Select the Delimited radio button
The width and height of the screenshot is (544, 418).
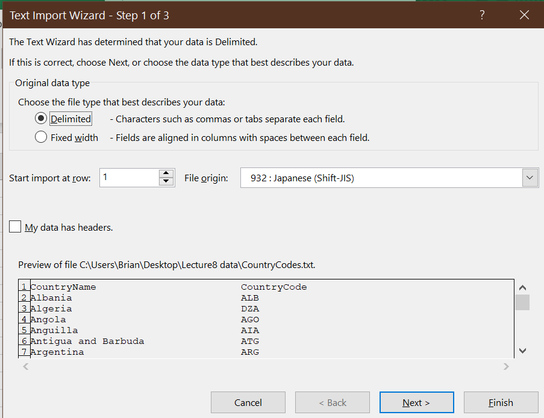pos(40,119)
